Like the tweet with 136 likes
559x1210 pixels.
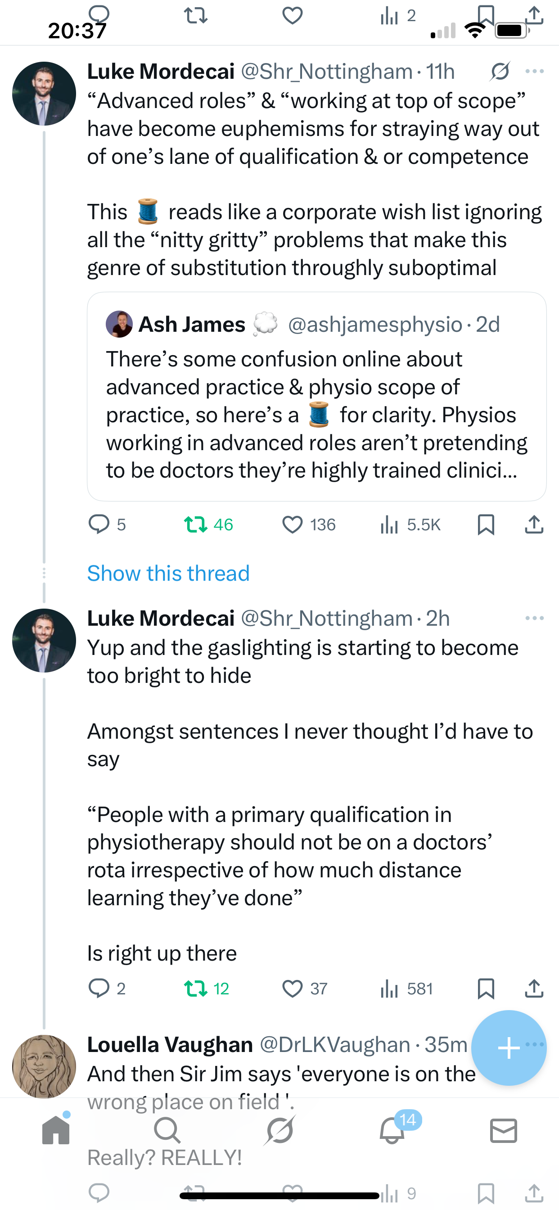pyautogui.click(x=292, y=524)
